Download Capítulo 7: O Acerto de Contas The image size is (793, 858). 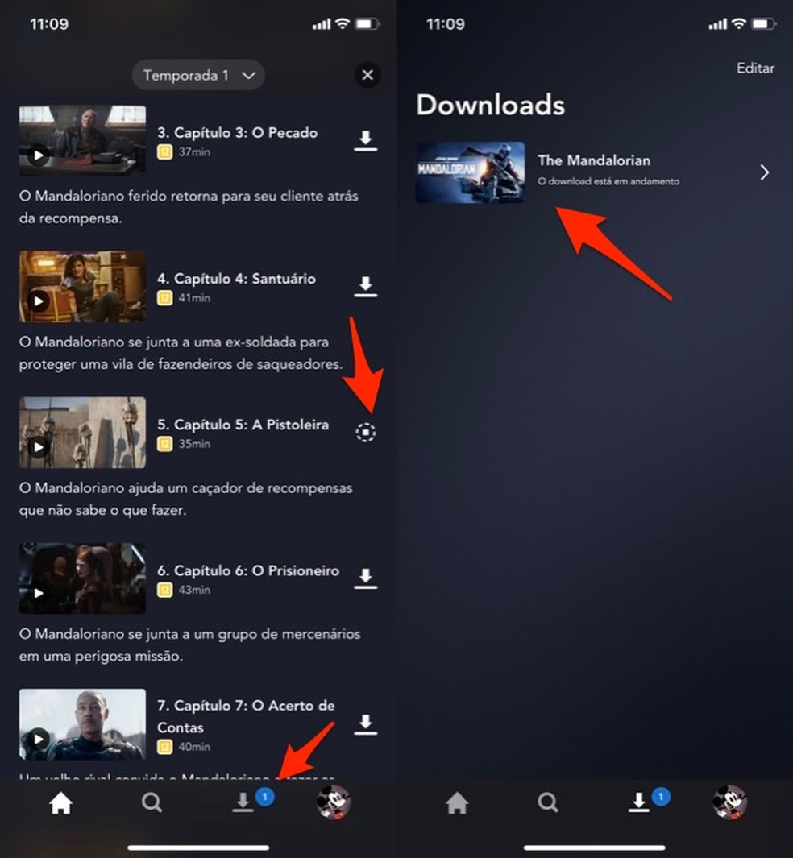click(367, 724)
